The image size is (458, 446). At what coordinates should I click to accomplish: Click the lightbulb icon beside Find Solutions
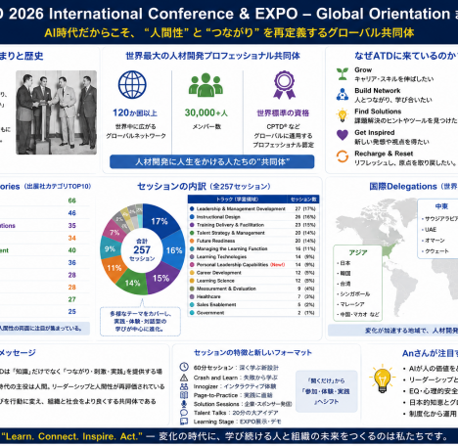343,115
